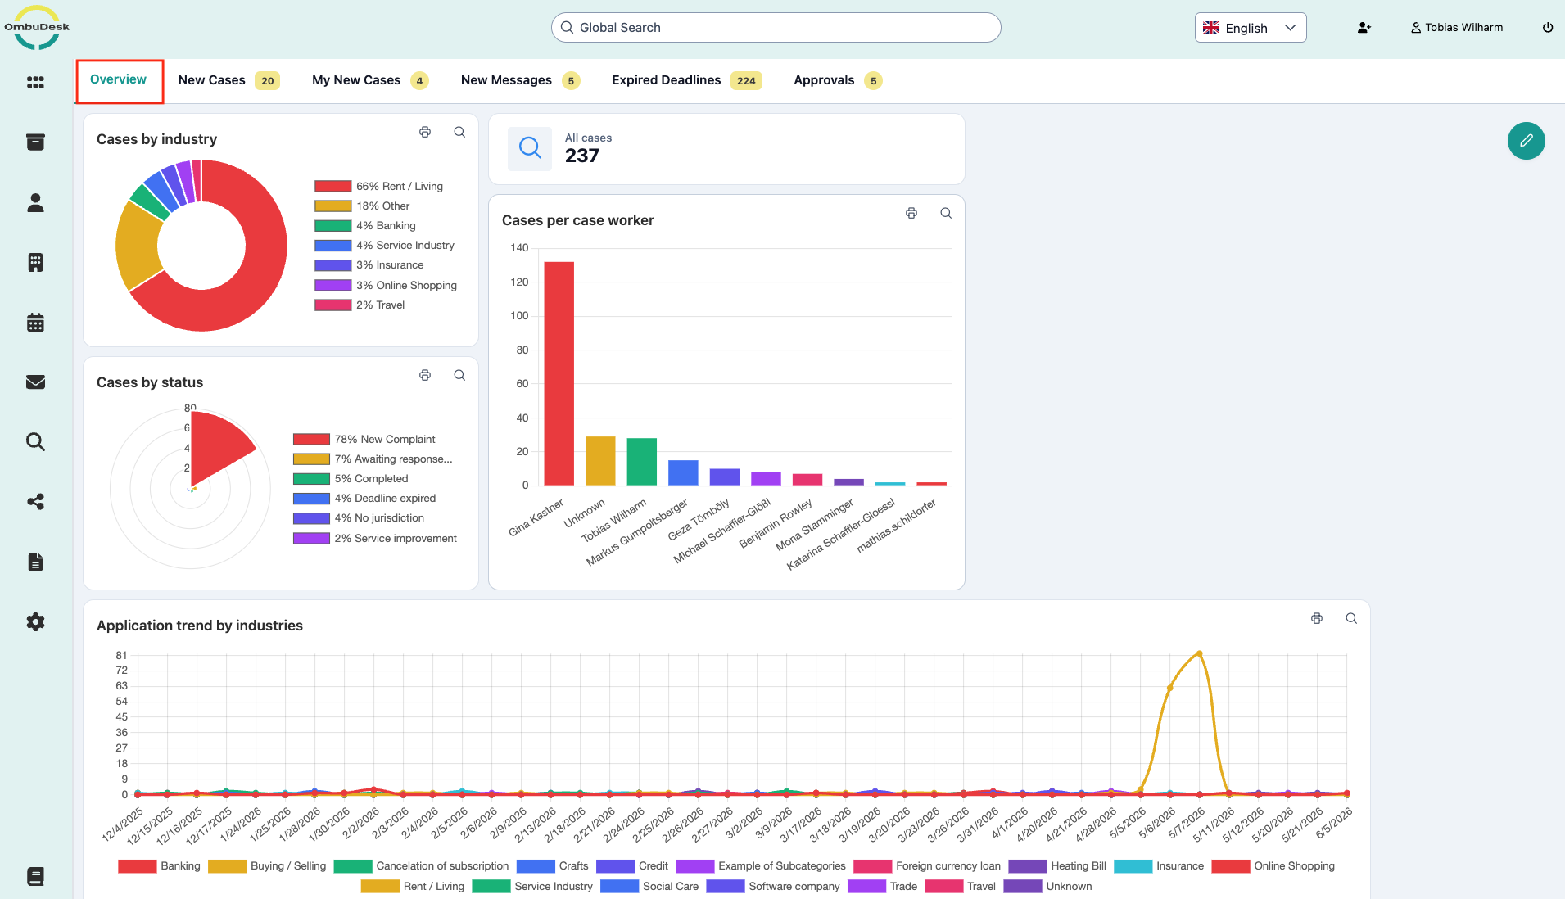Switch to the Expired Deadlines tab
This screenshot has height=899, width=1565.
tap(686, 80)
